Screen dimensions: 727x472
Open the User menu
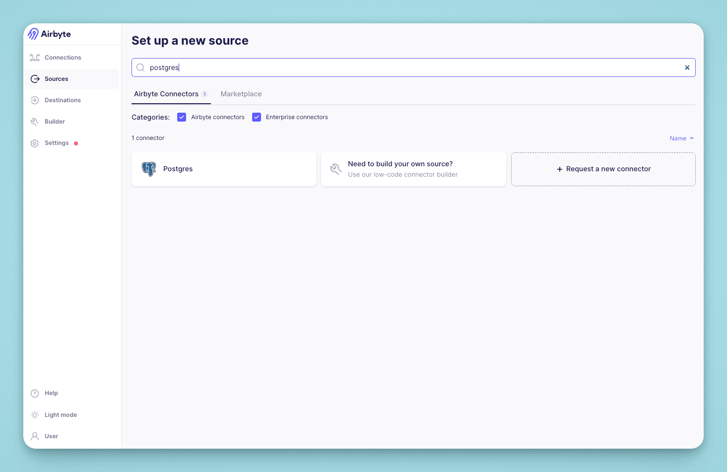tap(72, 436)
